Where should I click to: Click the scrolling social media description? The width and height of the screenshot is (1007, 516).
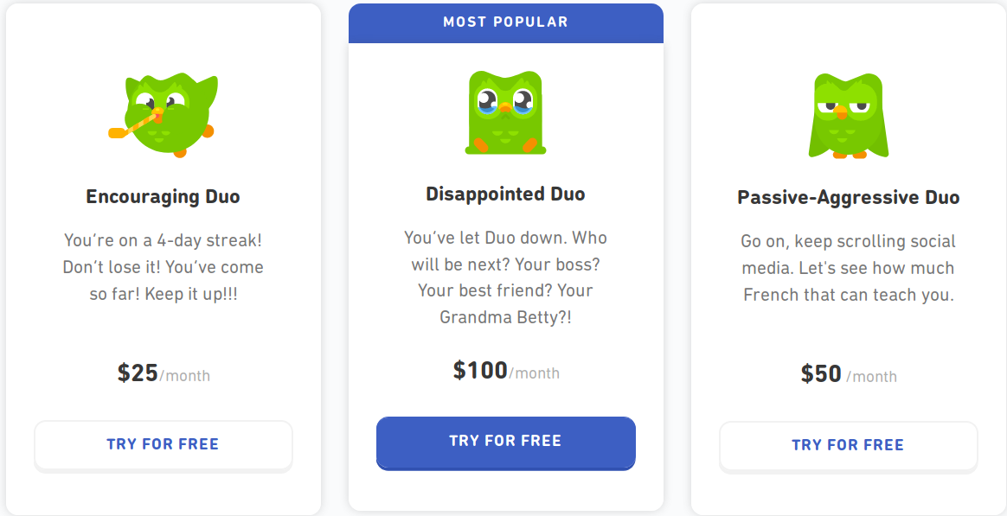tap(848, 268)
